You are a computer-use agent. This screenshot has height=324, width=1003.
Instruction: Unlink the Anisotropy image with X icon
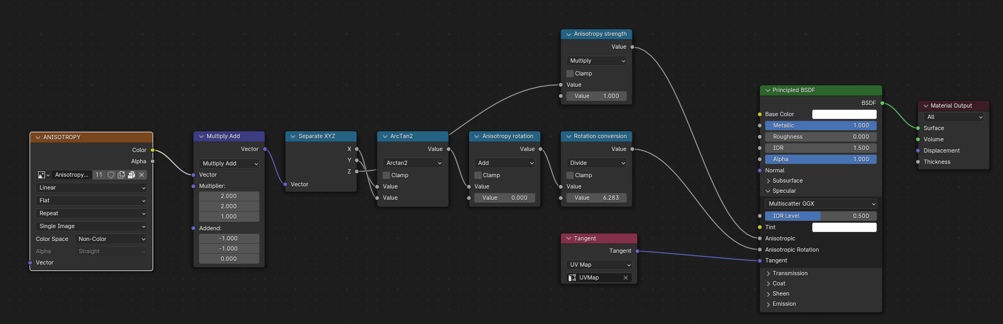coord(142,175)
